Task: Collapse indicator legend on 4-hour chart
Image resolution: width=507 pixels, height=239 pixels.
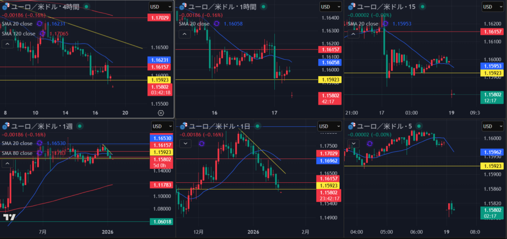Action: pyautogui.click(x=8, y=44)
